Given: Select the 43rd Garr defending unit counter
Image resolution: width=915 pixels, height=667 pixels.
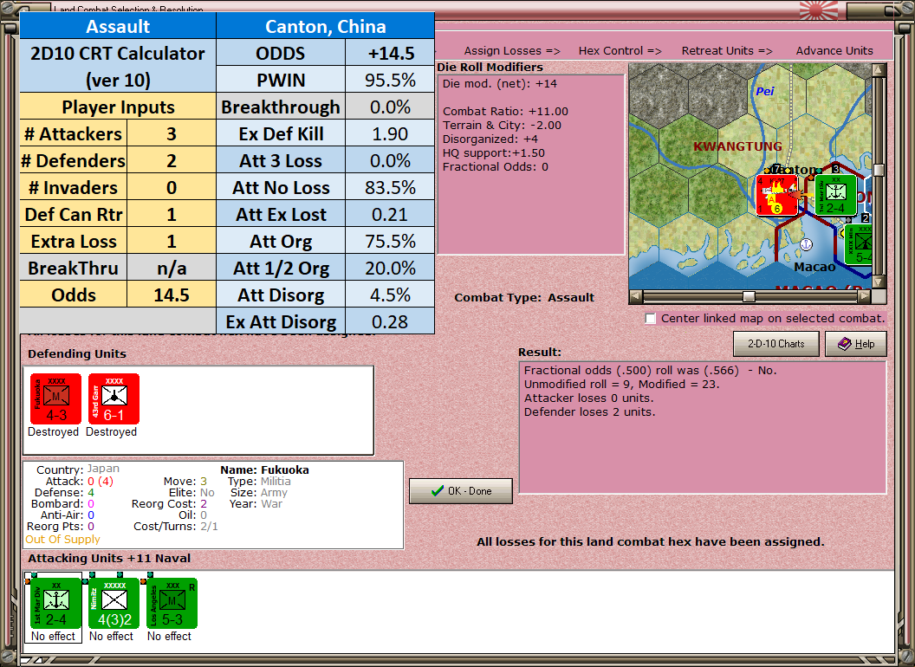Looking at the screenshot, I should coord(114,399).
